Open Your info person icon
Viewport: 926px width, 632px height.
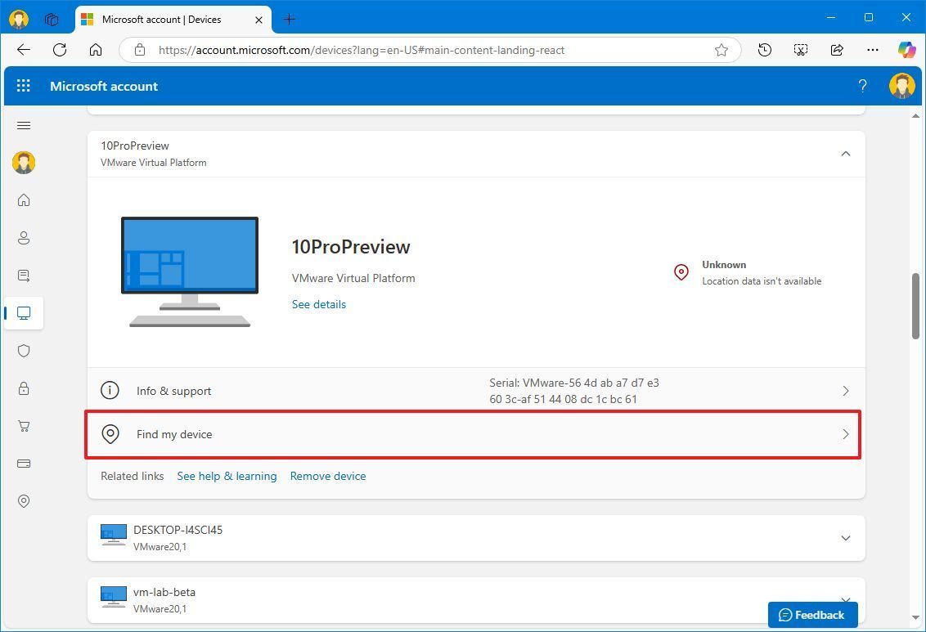coord(24,238)
